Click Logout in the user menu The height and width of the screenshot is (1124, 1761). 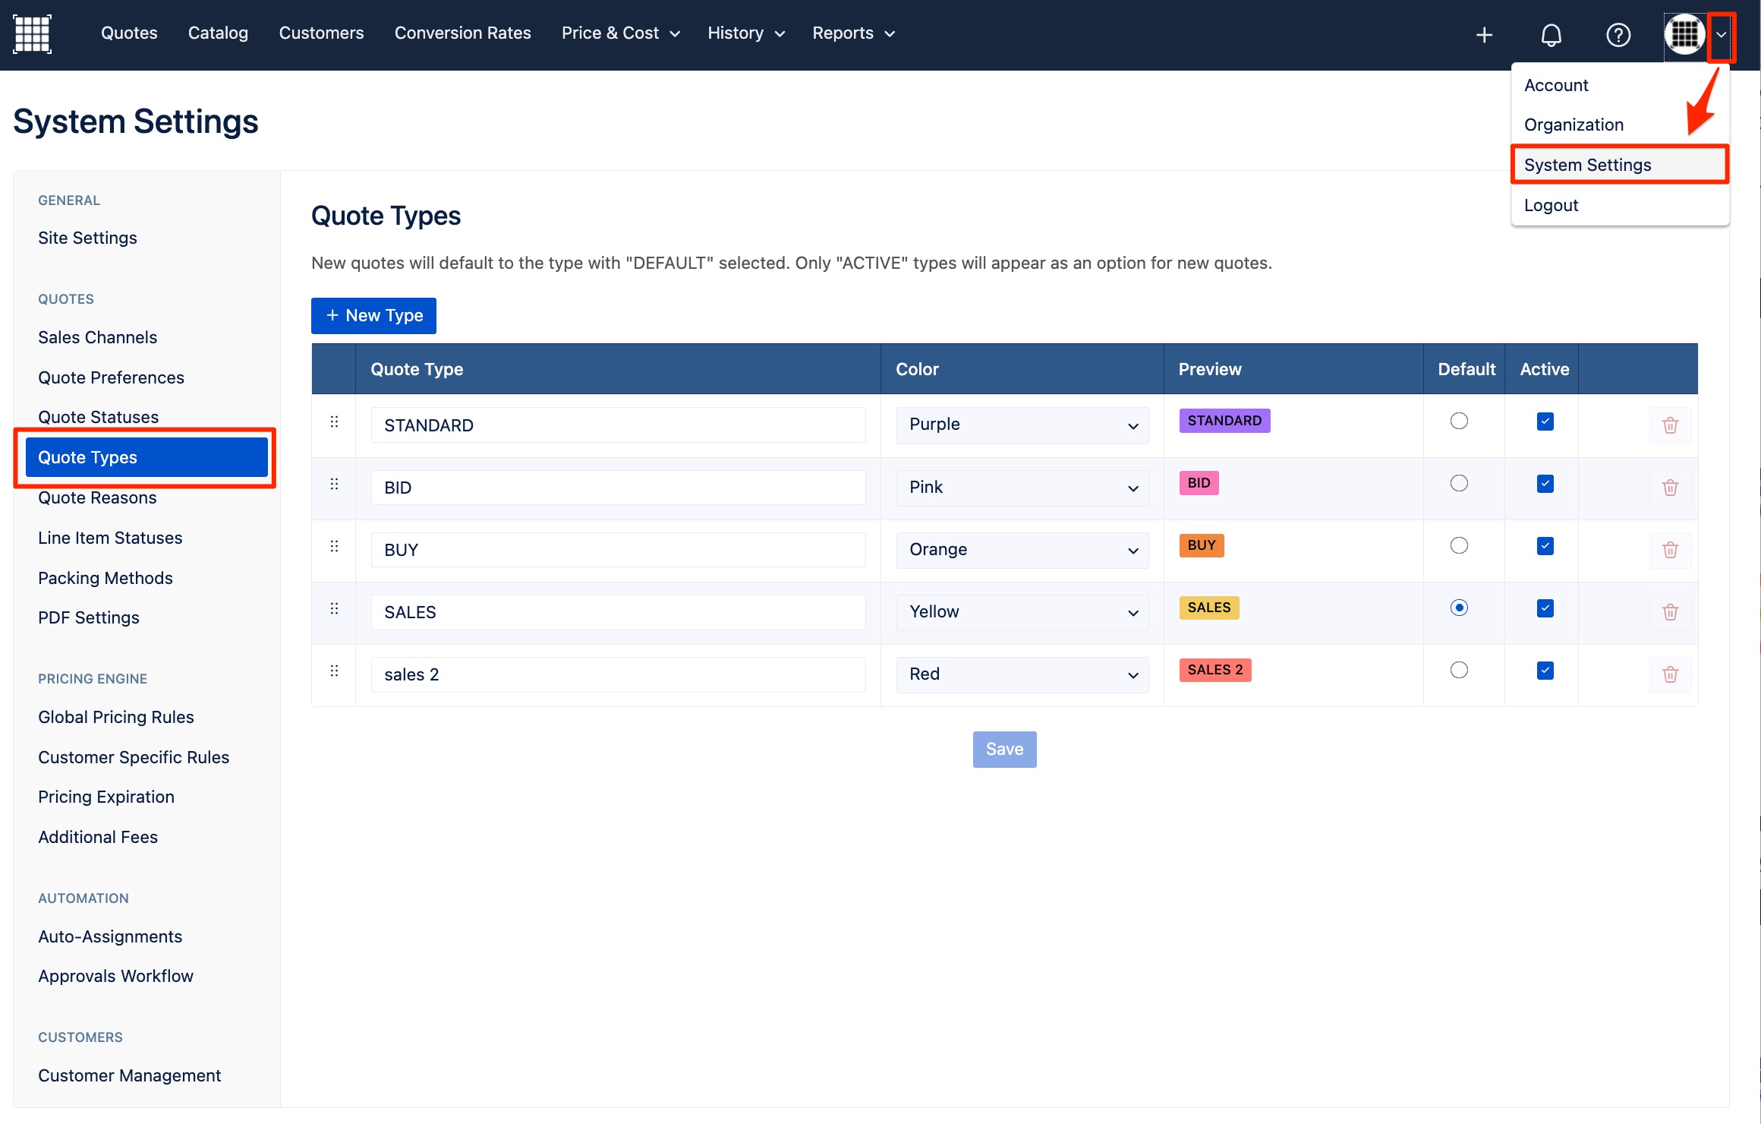point(1620,205)
